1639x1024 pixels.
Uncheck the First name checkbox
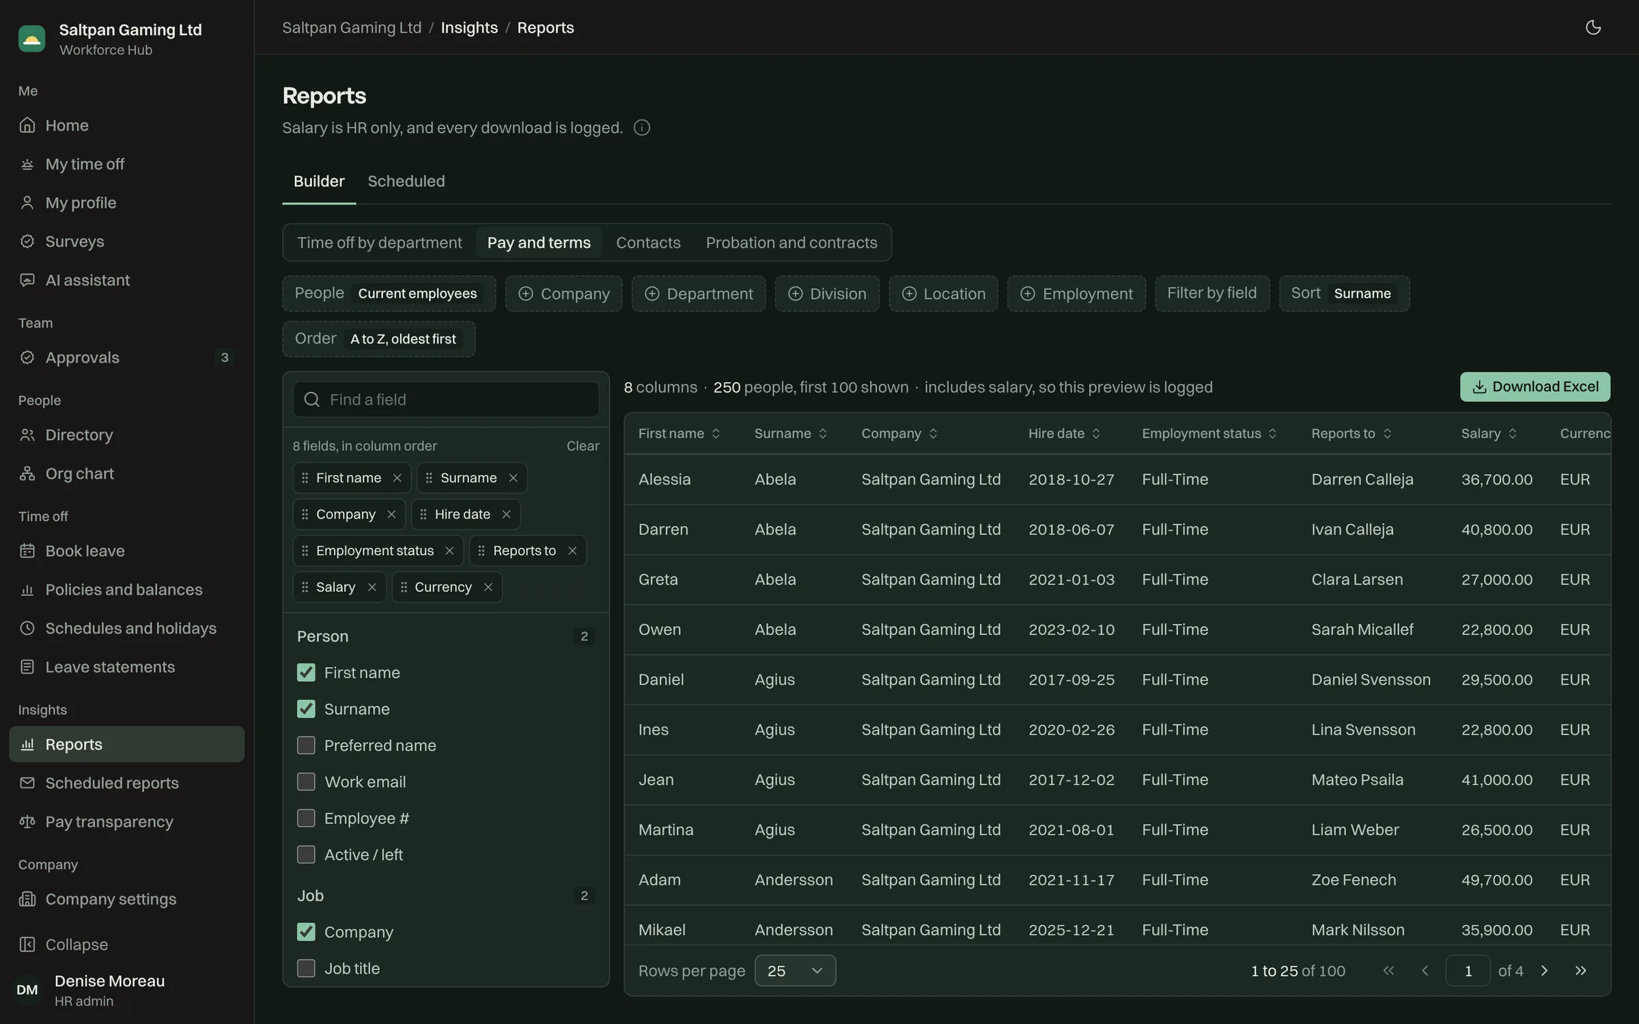306,672
